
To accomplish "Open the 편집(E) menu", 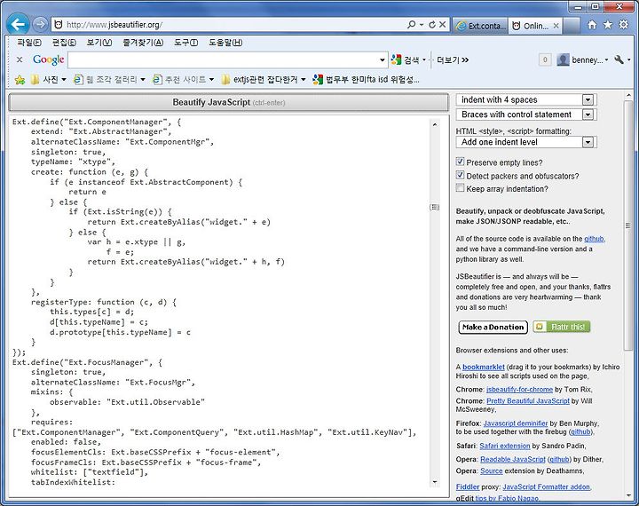I will pos(64,43).
